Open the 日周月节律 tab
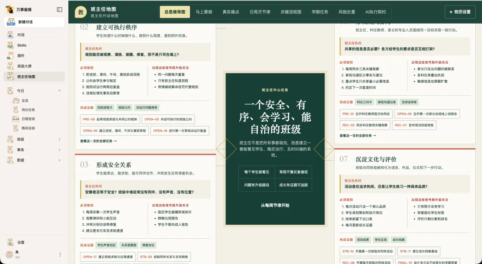 [x=260, y=12]
